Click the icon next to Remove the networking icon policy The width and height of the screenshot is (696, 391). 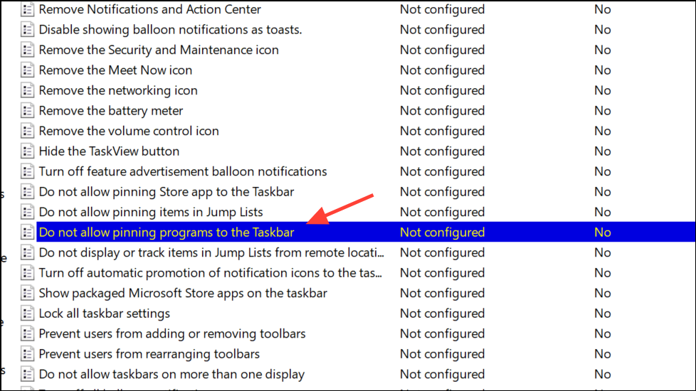(x=28, y=90)
